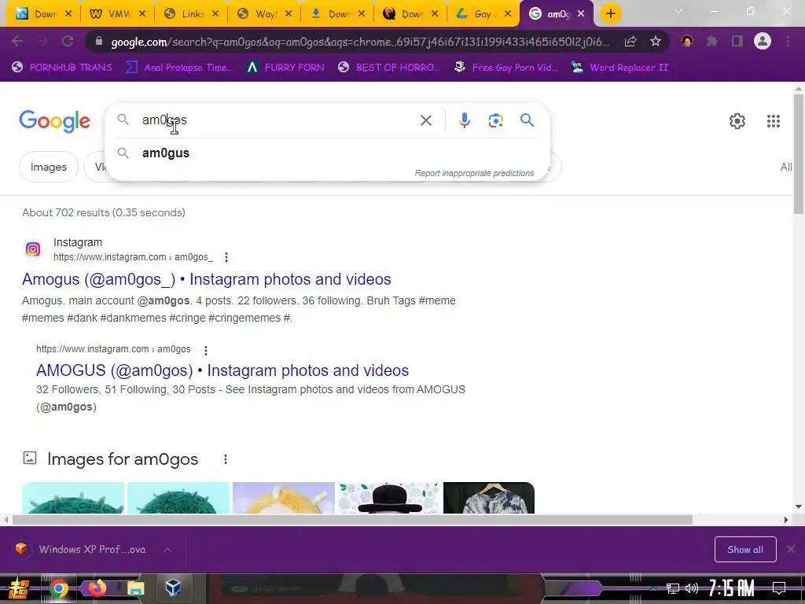Image resolution: width=805 pixels, height=604 pixels.
Task: Open the Chrome profile avatar
Action: point(763,41)
